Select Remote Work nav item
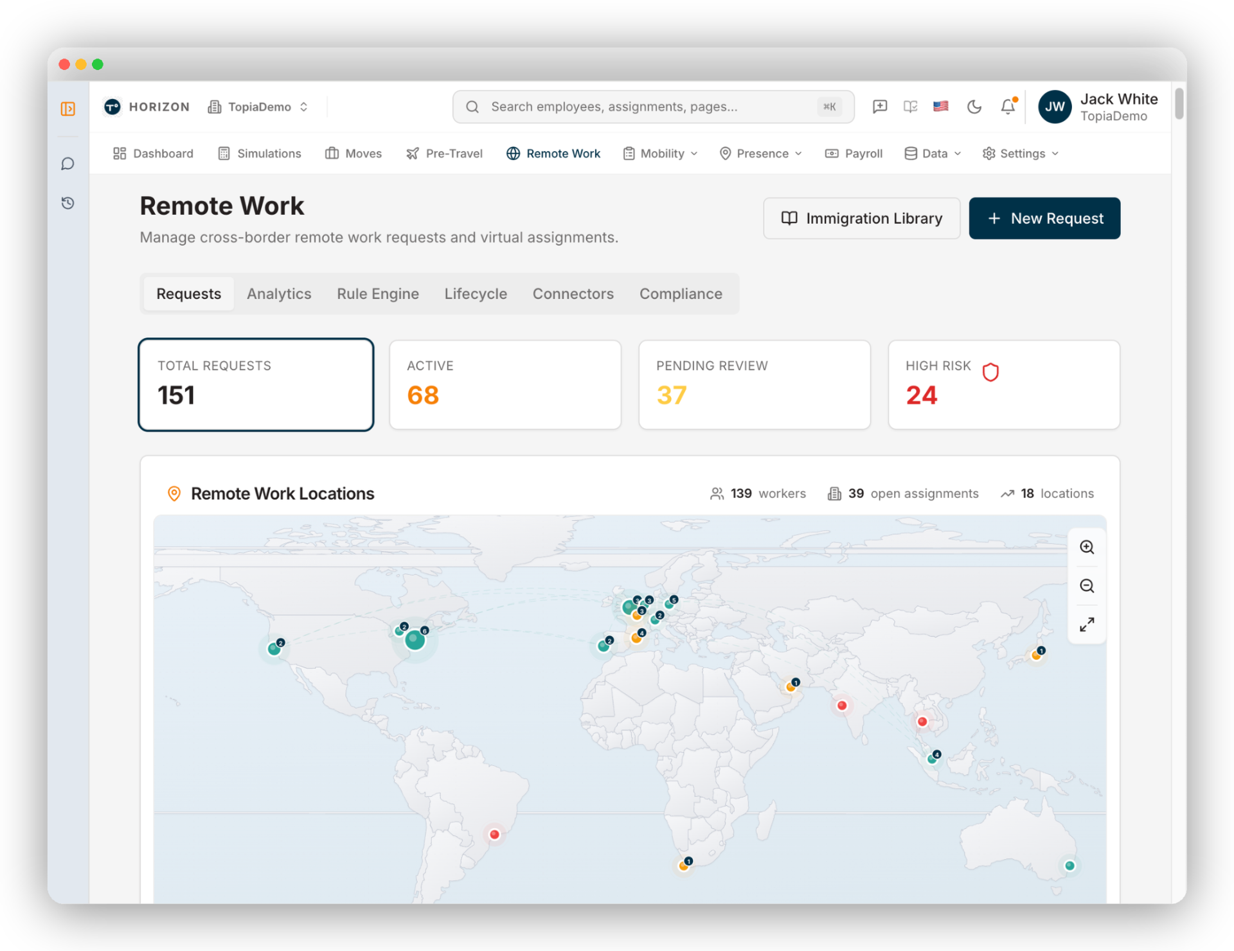This screenshot has width=1234, height=951. click(x=553, y=154)
